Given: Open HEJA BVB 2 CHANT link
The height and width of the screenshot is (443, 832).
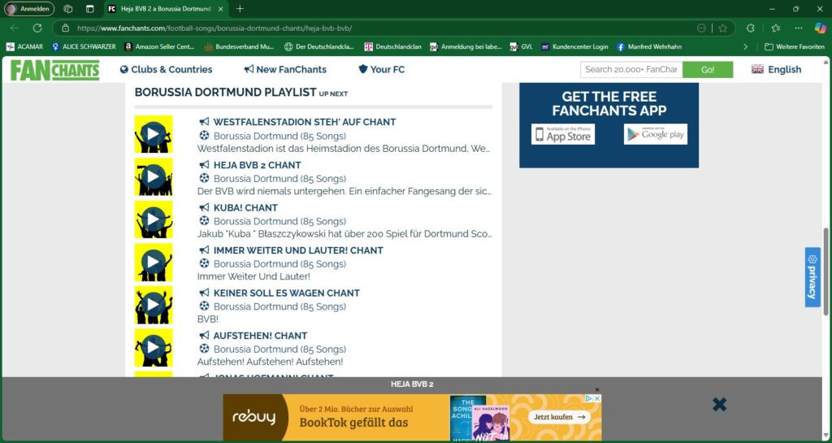Looking at the screenshot, I should 258,165.
